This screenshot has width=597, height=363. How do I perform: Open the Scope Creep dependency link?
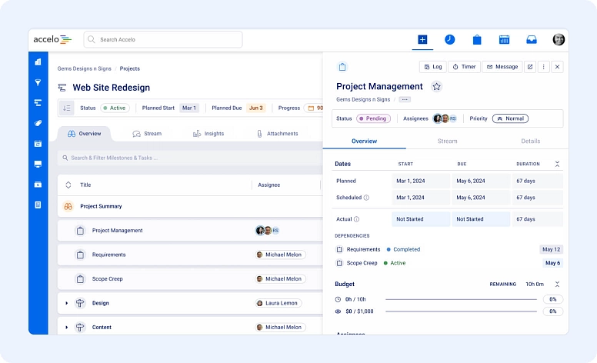click(x=362, y=263)
